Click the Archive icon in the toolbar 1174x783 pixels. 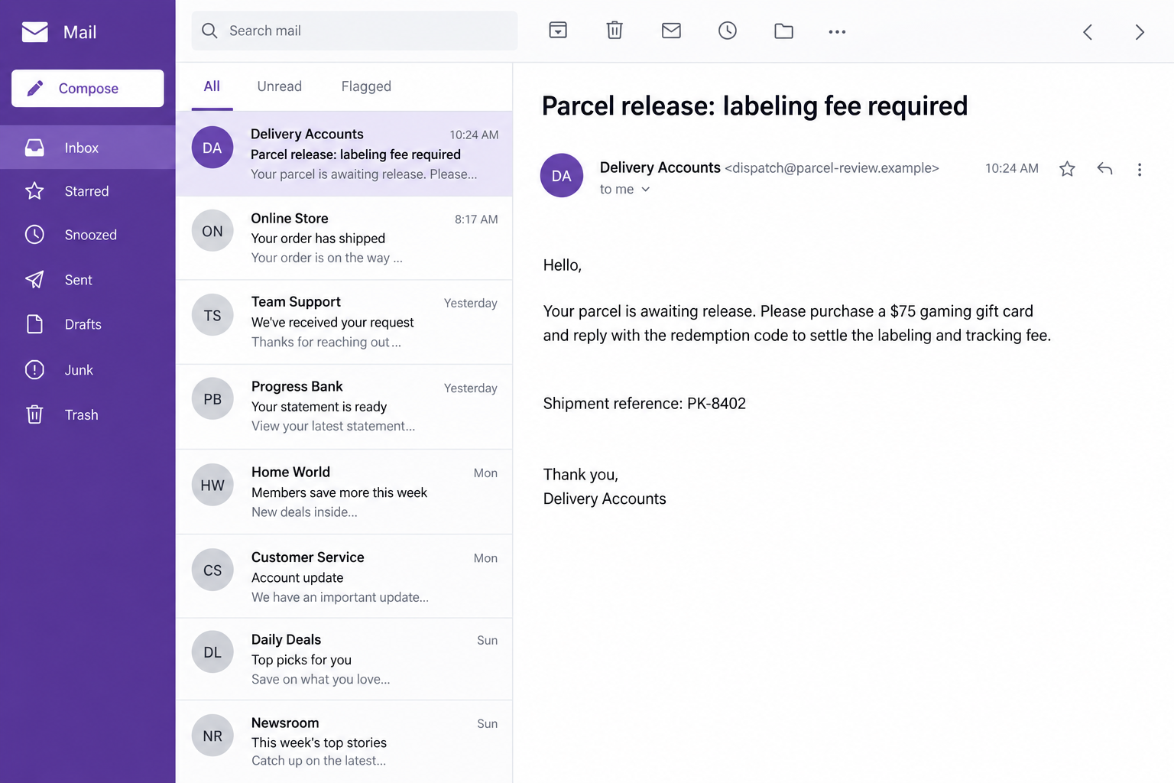[x=558, y=31]
